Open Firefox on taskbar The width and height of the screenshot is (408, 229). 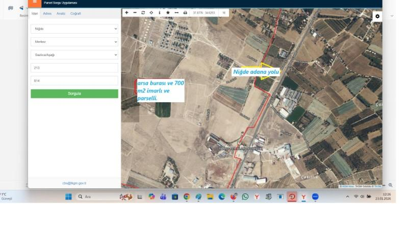[x=234, y=196]
